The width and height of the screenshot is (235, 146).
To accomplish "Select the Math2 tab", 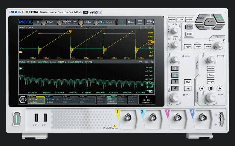I will (x=112, y=100).
